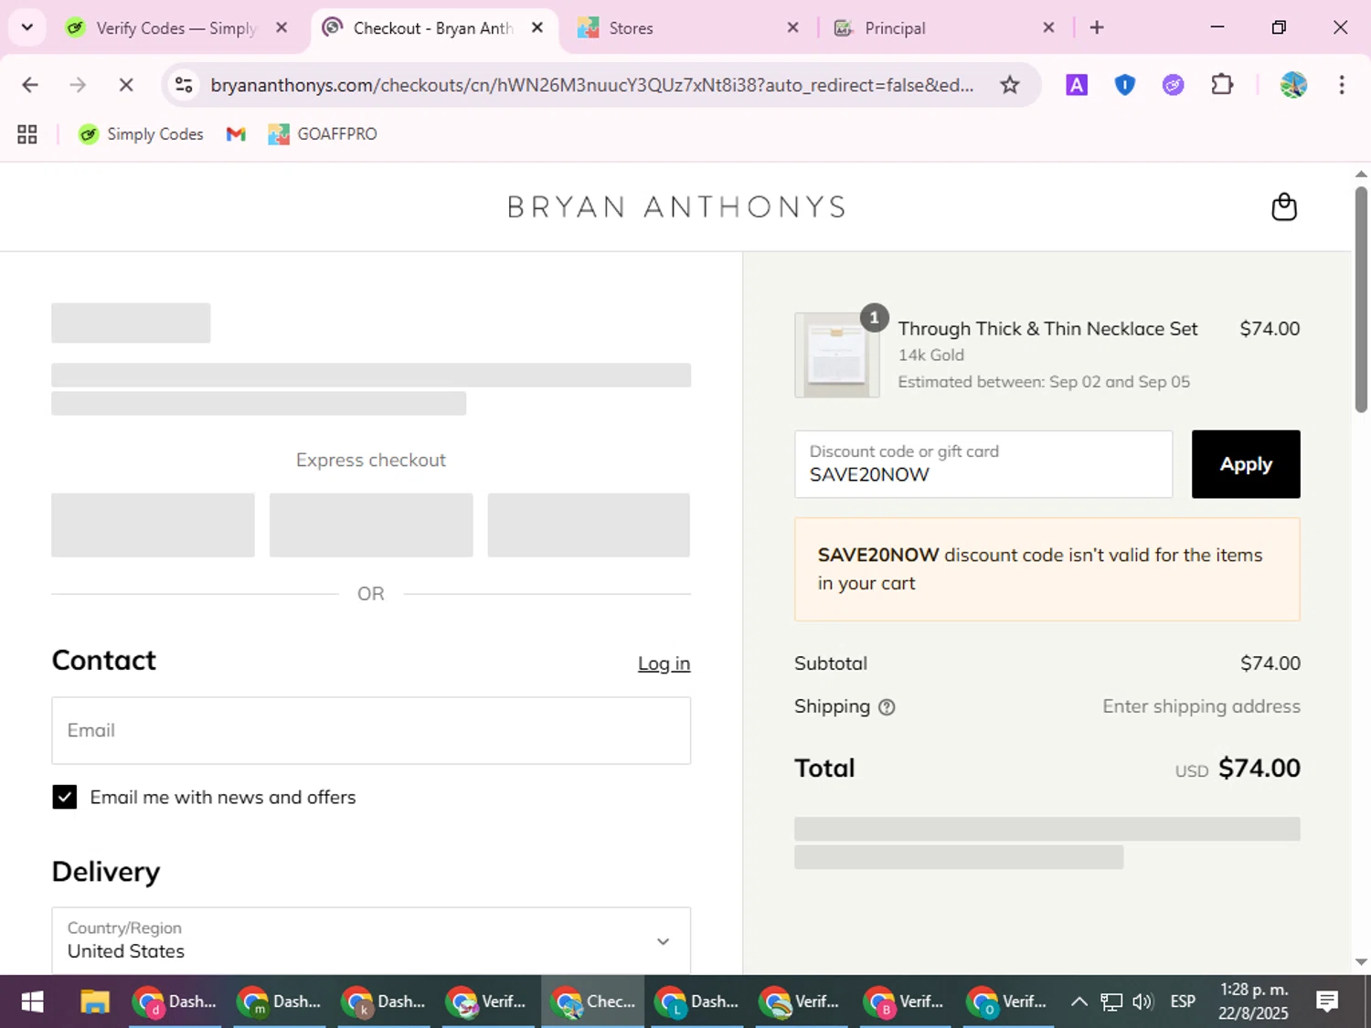The image size is (1371, 1028).
Task: Open network icon in system tray
Action: (x=1111, y=1002)
